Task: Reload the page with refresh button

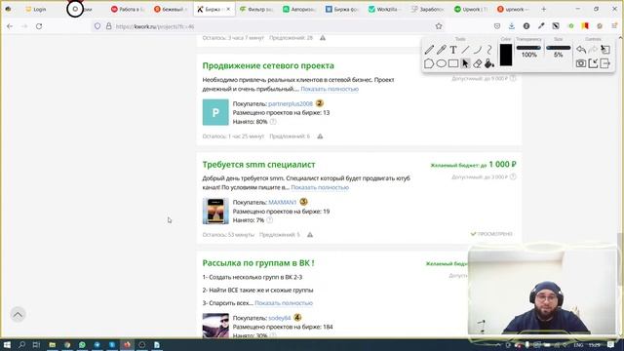Action: pos(39,26)
